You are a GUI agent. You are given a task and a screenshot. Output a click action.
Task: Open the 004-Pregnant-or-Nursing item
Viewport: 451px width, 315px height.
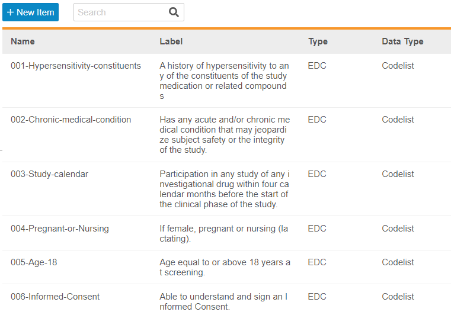(60, 229)
